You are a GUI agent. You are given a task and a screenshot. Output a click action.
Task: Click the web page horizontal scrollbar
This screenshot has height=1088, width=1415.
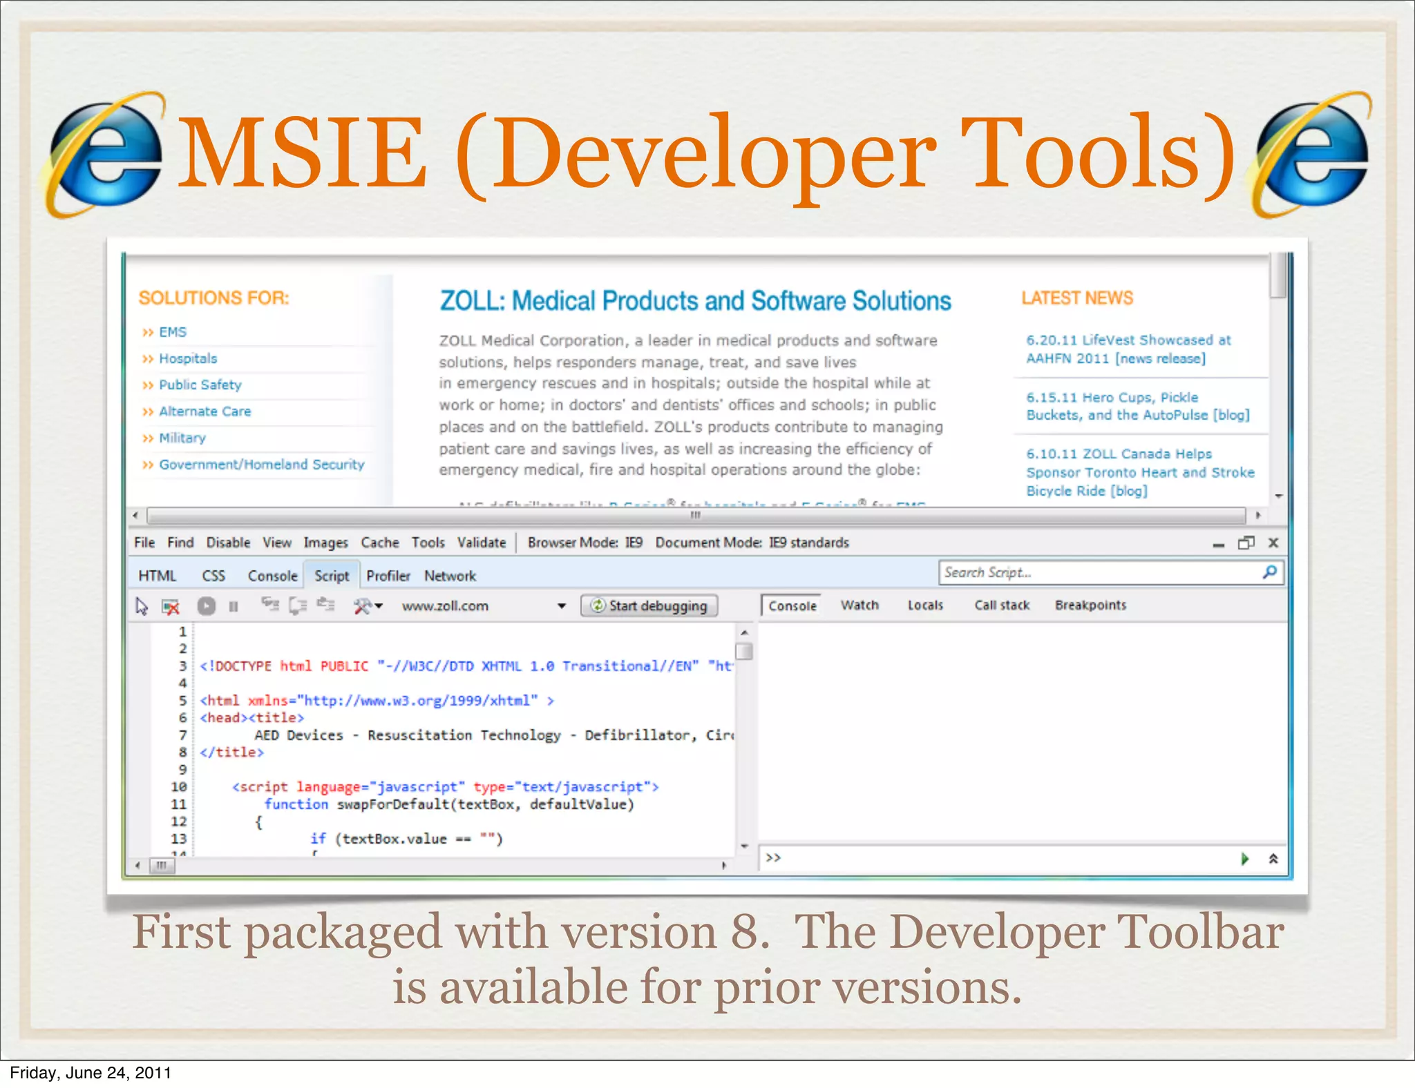[696, 516]
